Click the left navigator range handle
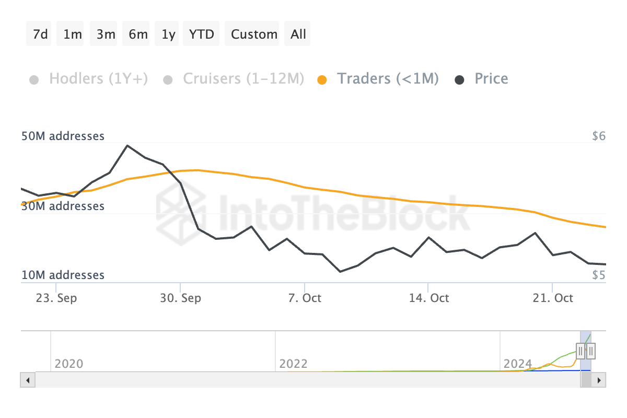The image size is (627, 418). [580, 350]
